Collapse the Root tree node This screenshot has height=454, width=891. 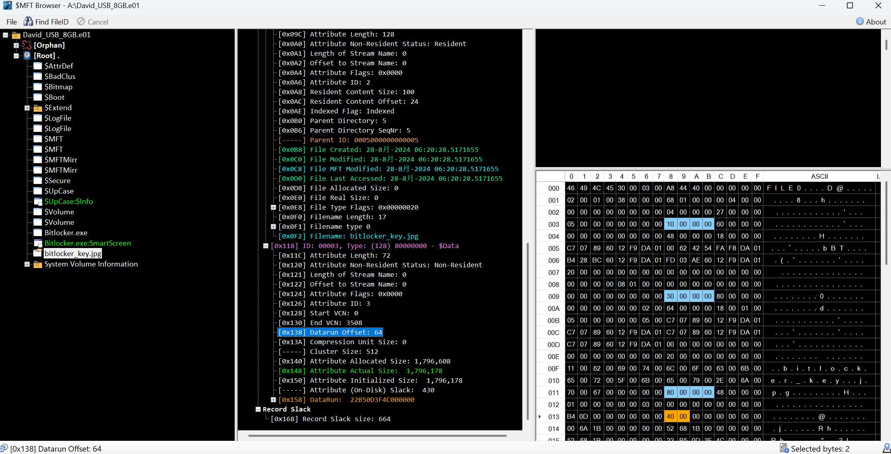(x=16, y=56)
